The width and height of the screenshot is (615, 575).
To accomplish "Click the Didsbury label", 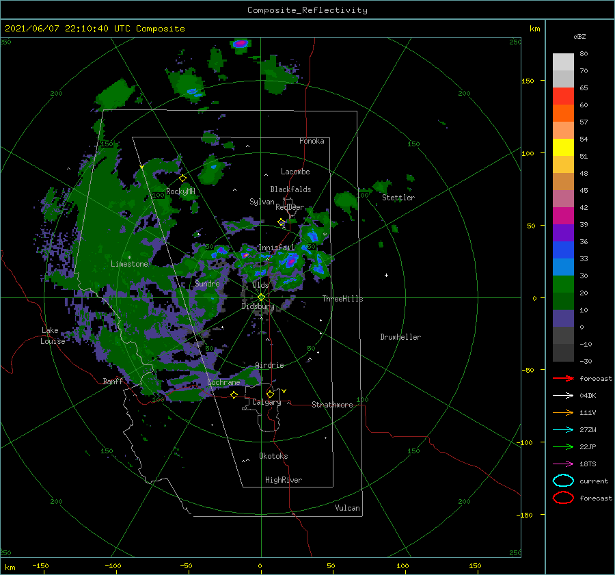I will click(258, 306).
